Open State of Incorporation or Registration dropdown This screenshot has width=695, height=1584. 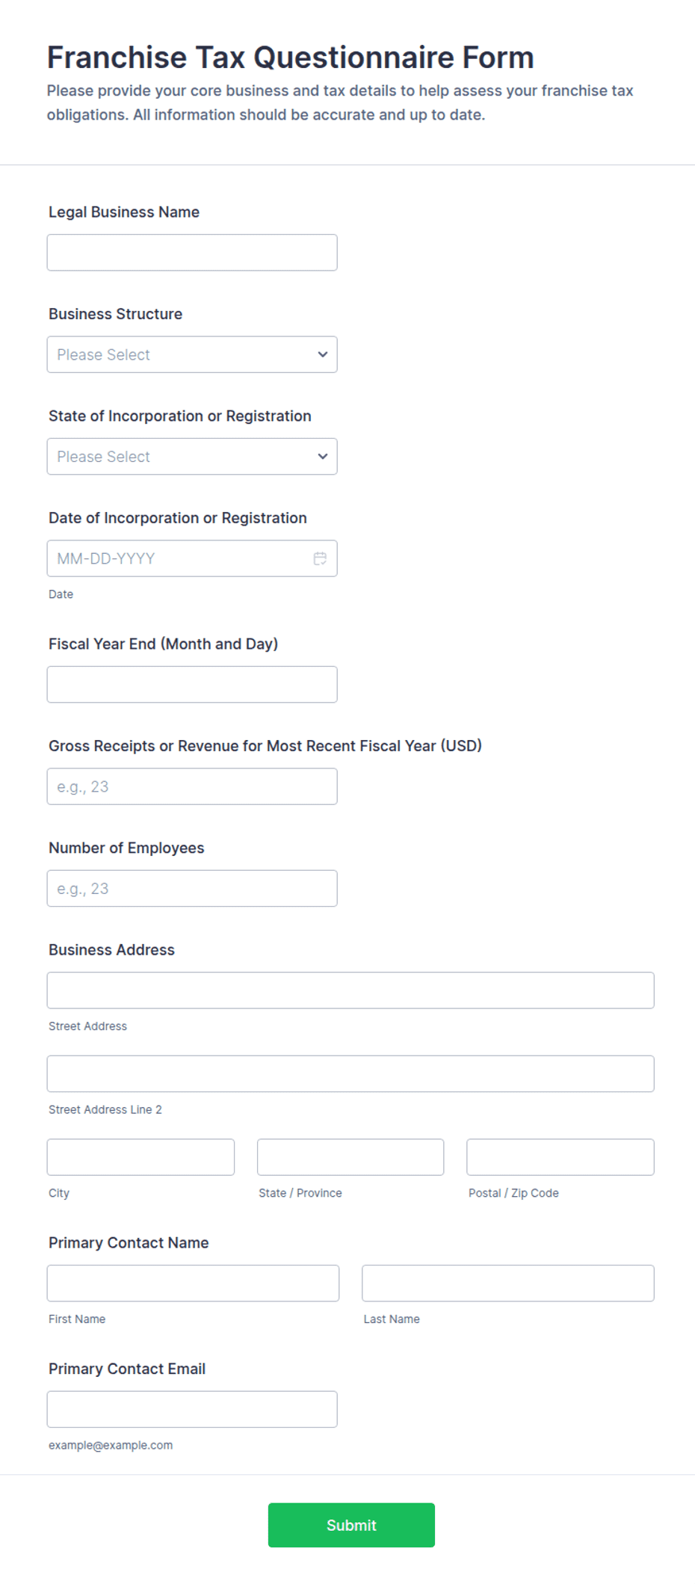192,456
